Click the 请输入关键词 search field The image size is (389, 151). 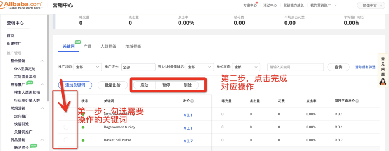295,67
